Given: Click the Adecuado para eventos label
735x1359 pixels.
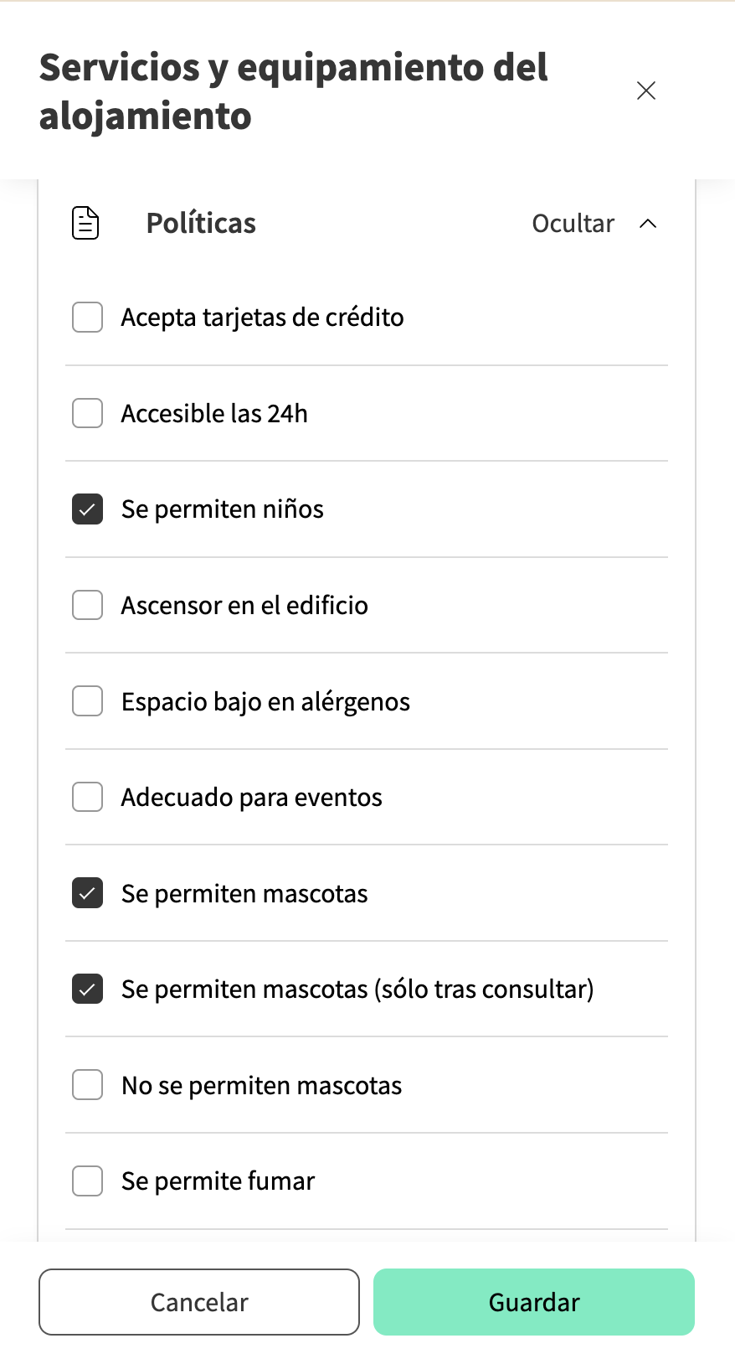Looking at the screenshot, I should point(251,798).
